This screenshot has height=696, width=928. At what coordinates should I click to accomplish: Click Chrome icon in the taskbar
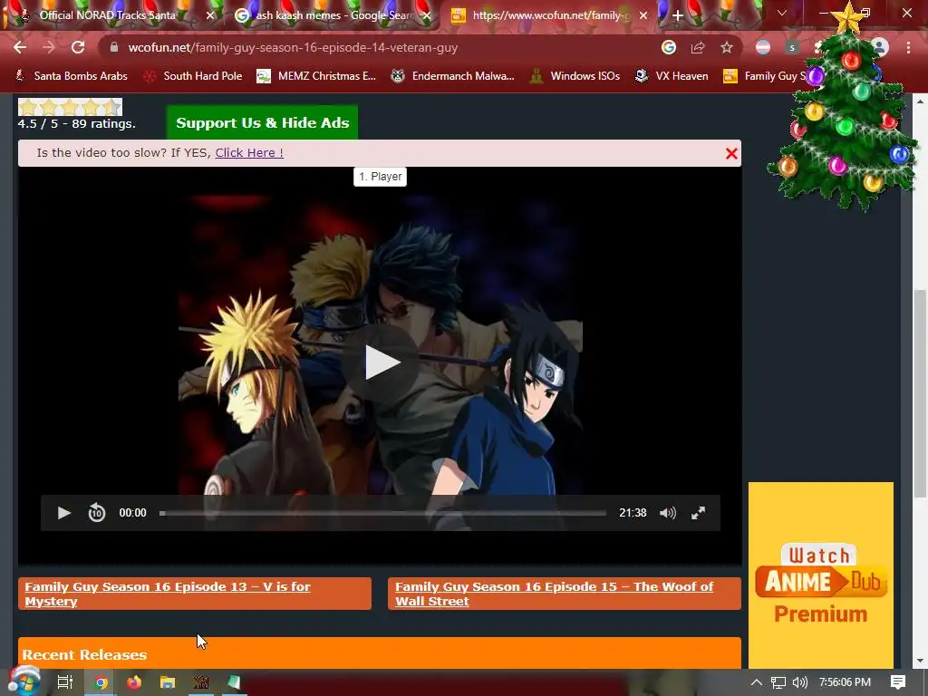tap(101, 682)
